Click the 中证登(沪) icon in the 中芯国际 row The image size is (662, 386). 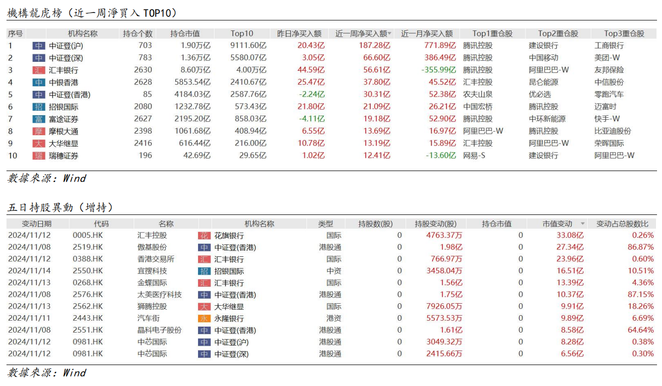(x=204, y=342)
